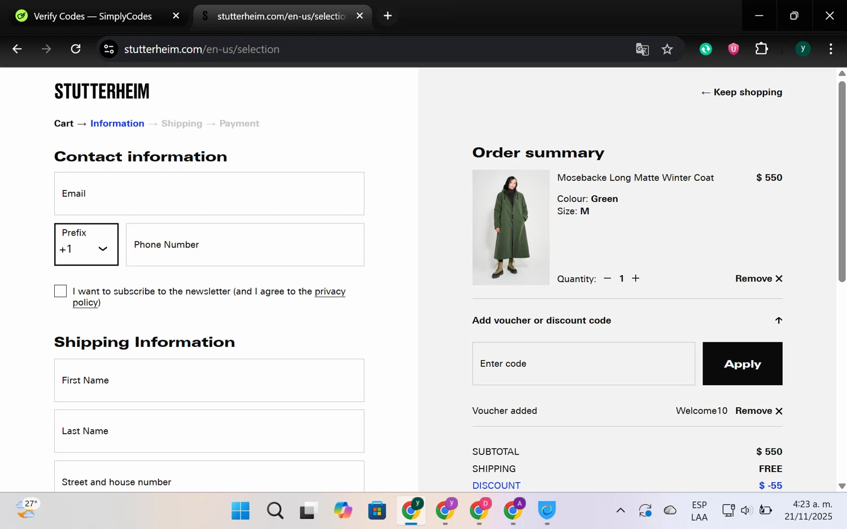Click the scrollbar down arrow
This screenshot has width=847, height=529.
[842, 486]
